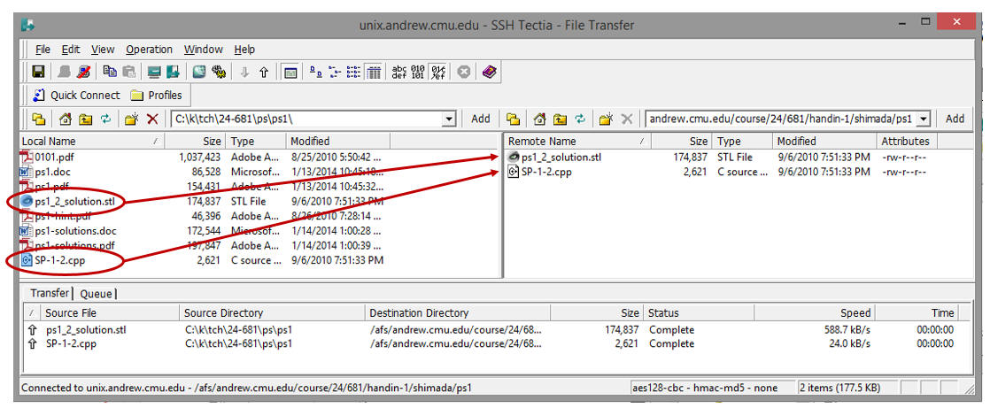This screenshot has width=990, height=408.
Task: Toggle the view pane window icon
Action: pos(290,72)
